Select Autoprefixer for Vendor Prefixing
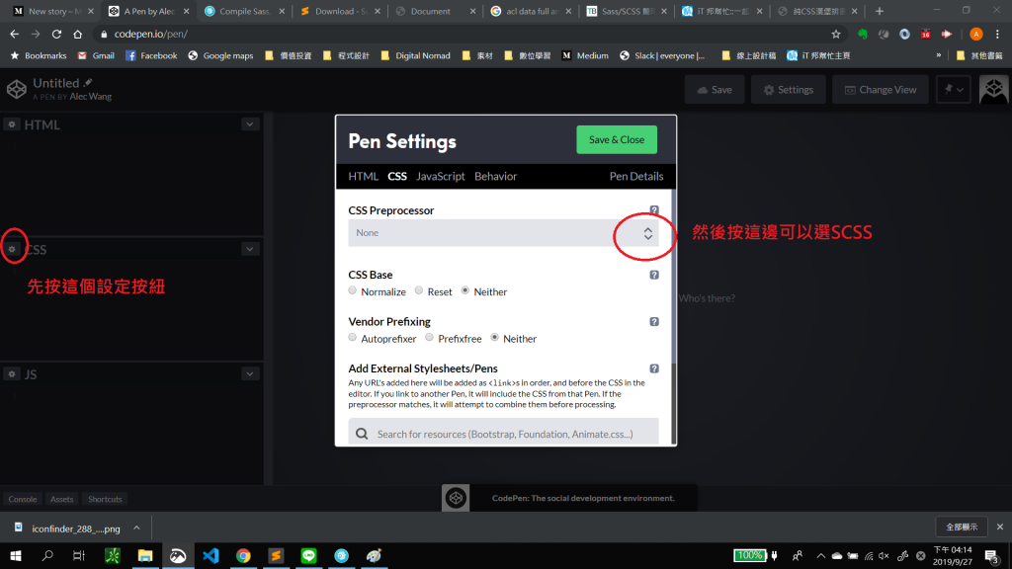This screenshot has width=1012, height=569. pos(353,338)
